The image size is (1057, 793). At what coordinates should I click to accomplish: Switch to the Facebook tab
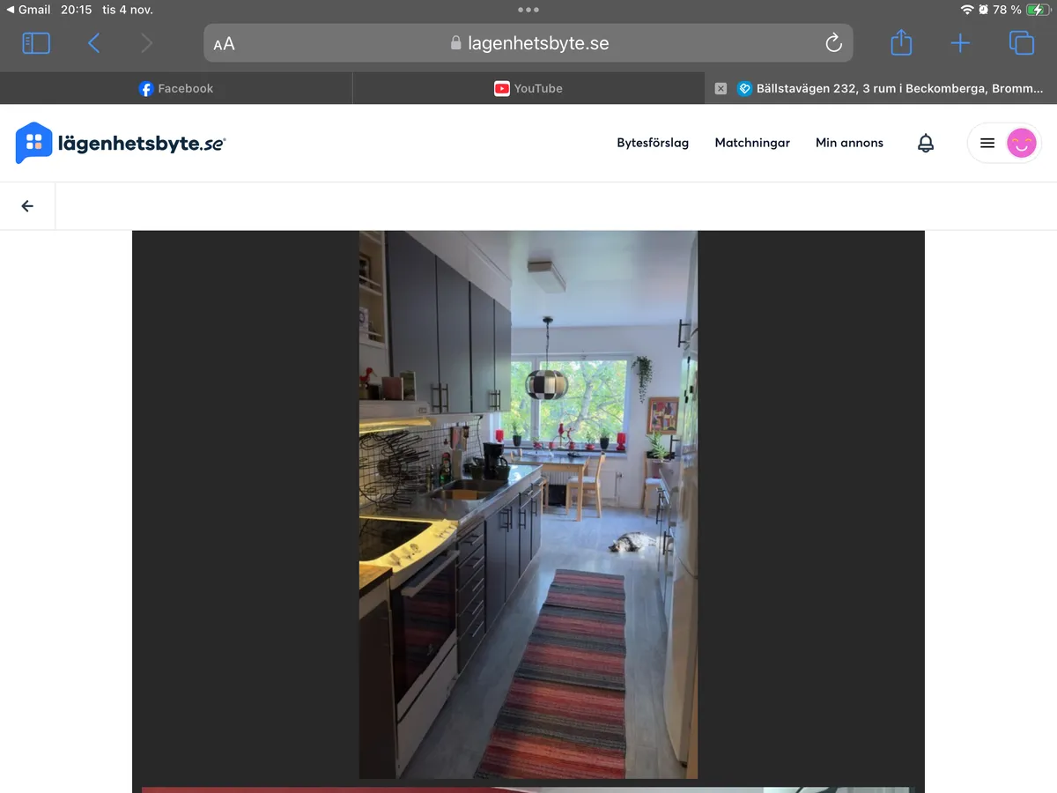176,88
